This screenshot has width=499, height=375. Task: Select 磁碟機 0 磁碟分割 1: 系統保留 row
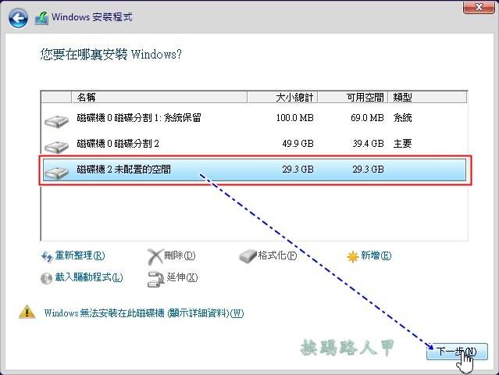tap(255, 118)
